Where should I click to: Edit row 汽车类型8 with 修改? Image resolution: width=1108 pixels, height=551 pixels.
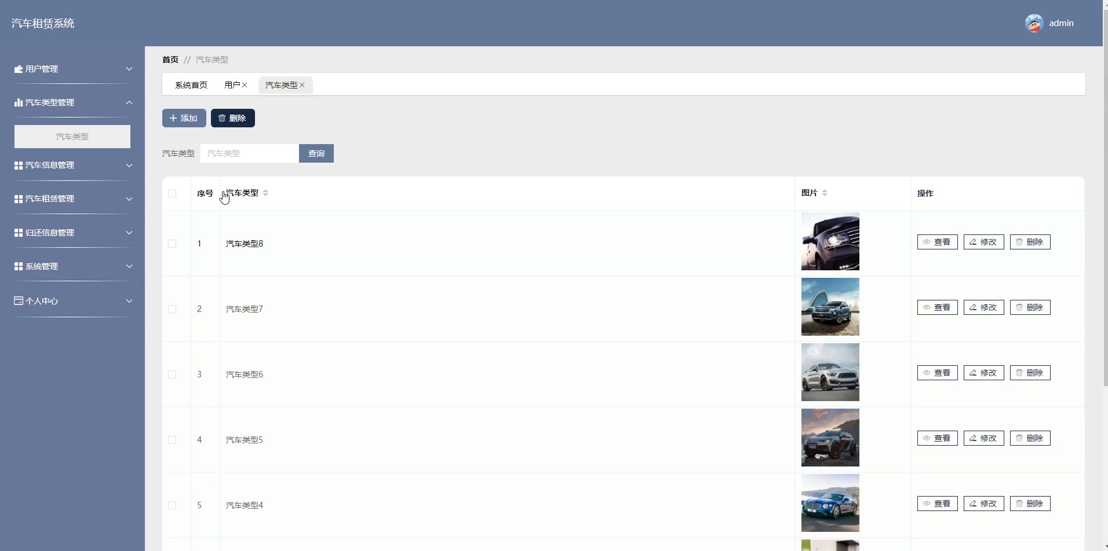pyautogui.click(x=984, y=242)
